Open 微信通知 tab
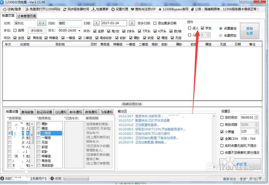This screenshot has height=185, width=269. 91,112
